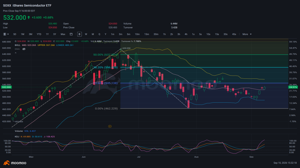Switch to monthly M interval
The width and height of the screenshot is (300, 168).
[93, 34]
